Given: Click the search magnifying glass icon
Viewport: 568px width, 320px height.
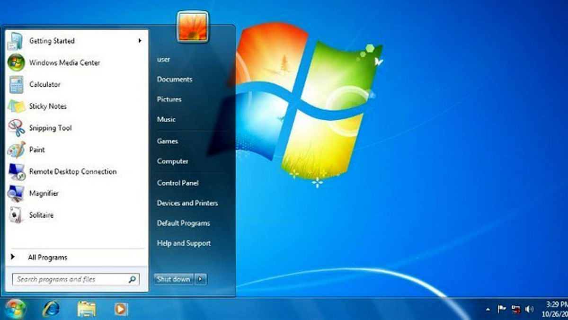Looking at the screenshot, I should click(133, 279).
